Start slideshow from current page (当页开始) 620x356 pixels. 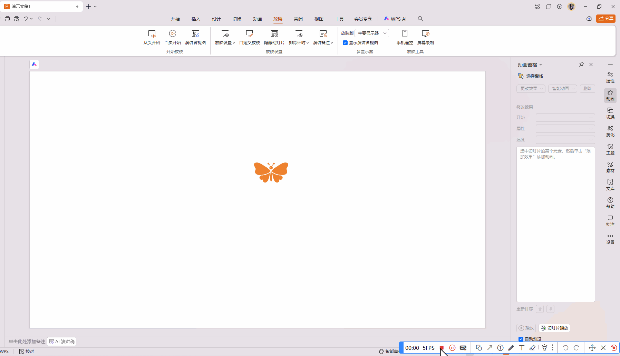(173, 34)
